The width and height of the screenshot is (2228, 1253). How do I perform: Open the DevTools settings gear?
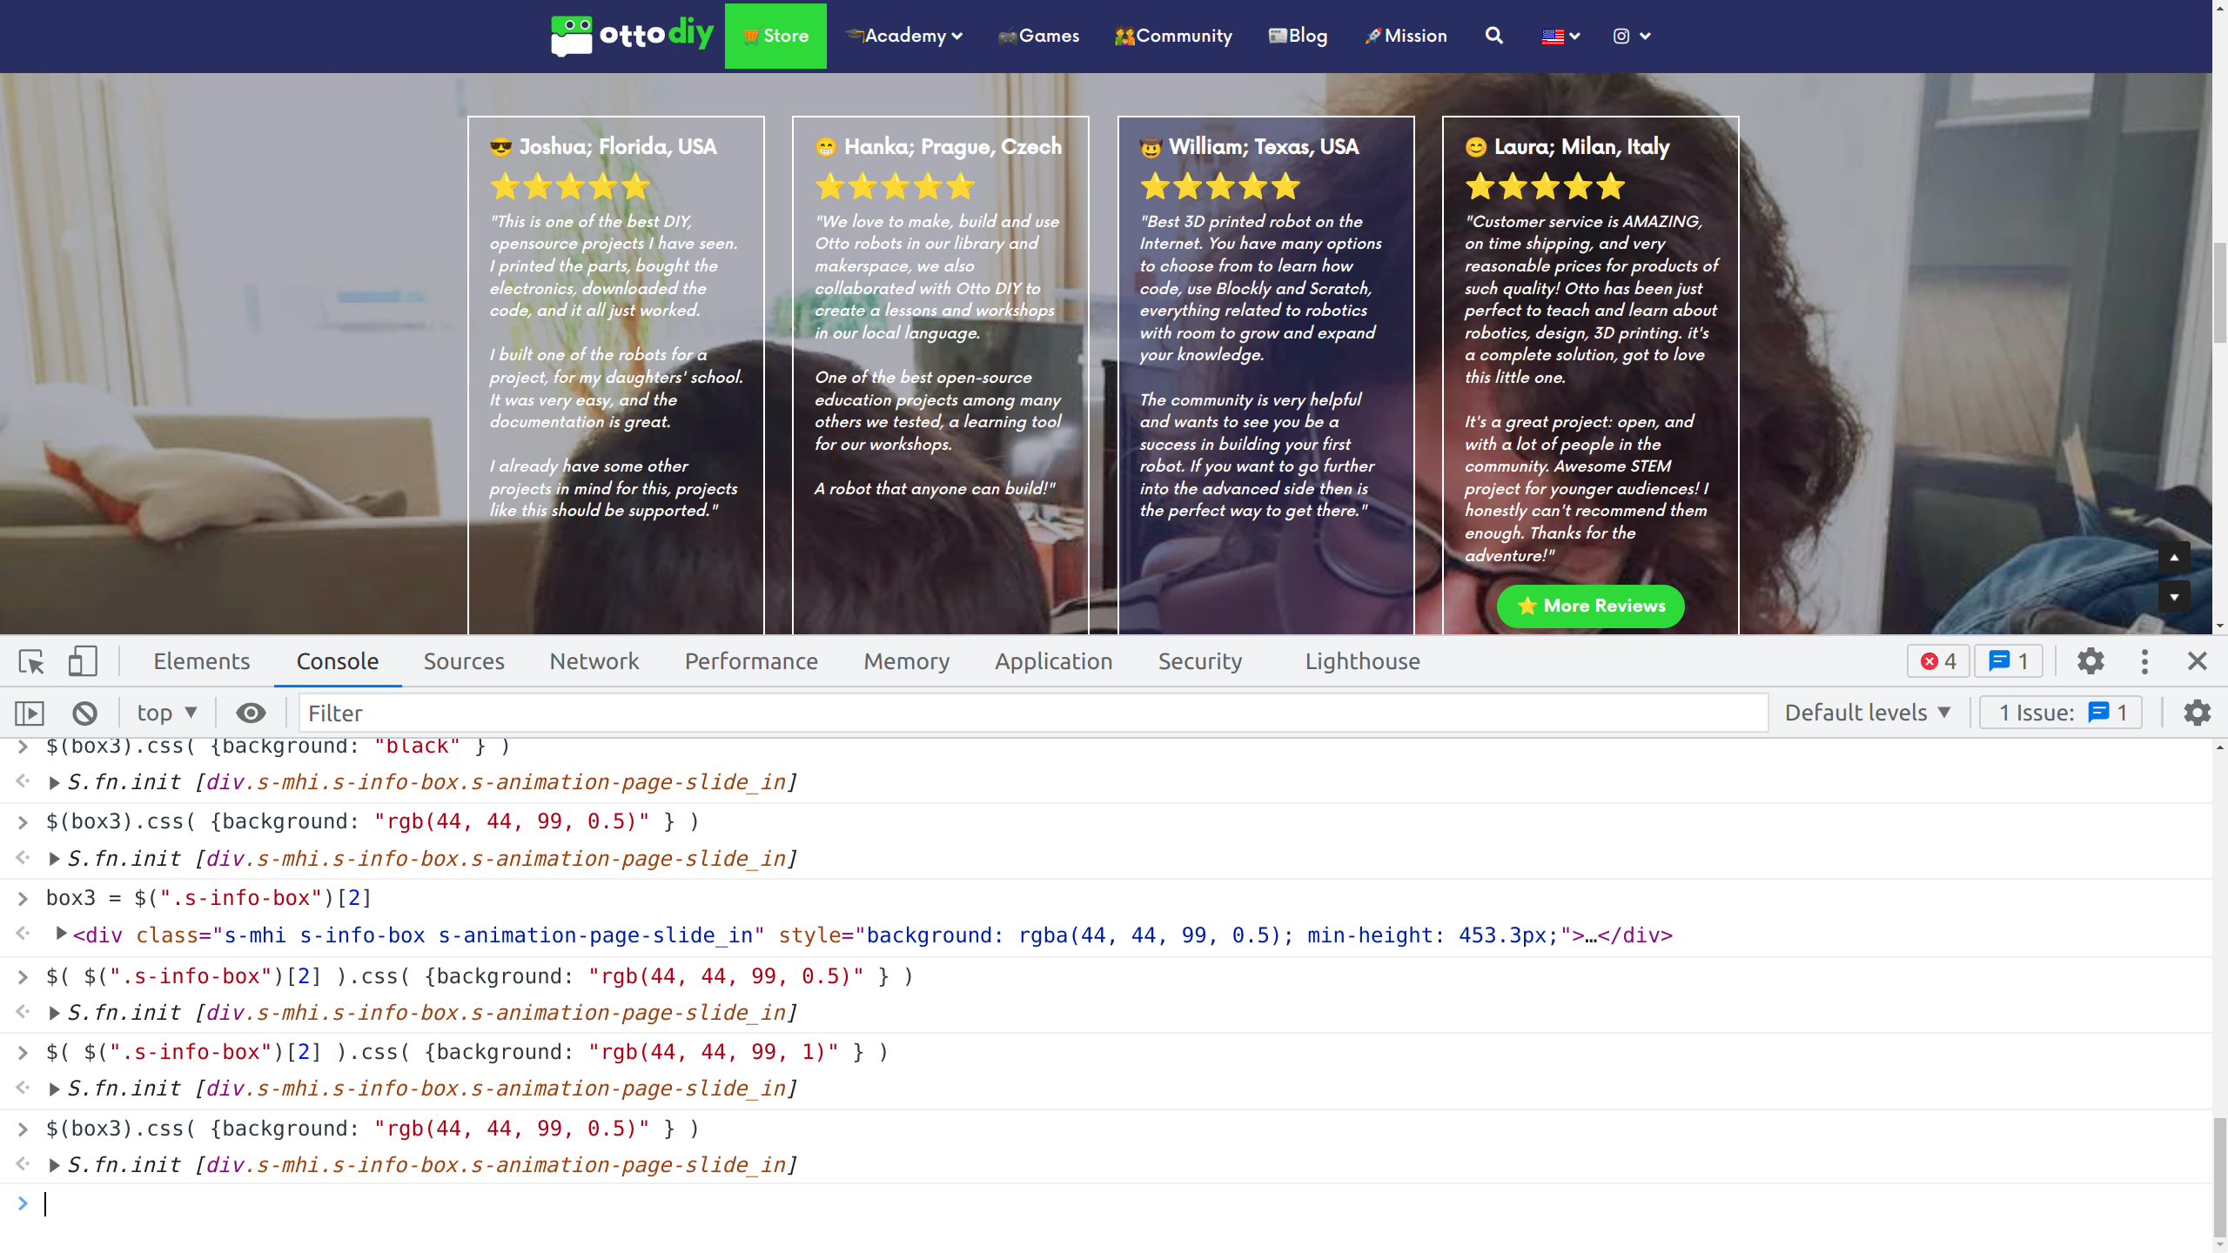[2090, 661]
